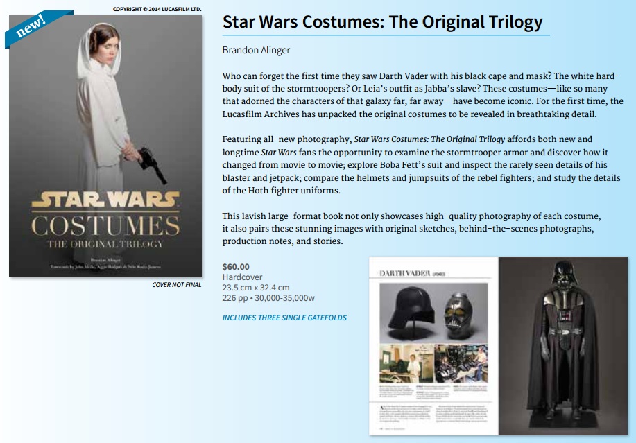Click the Darth Vader full costume photo
The image size is (636, 443).
click(x=563, y=346)
